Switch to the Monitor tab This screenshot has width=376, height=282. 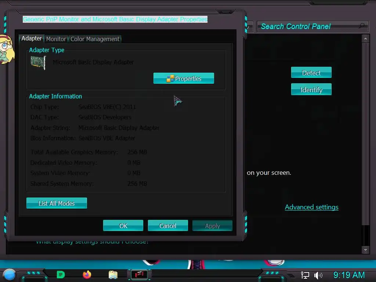coord(56,39)
